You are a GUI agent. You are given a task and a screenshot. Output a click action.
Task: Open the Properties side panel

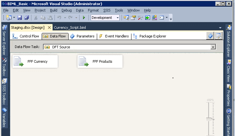pos(229,95)
